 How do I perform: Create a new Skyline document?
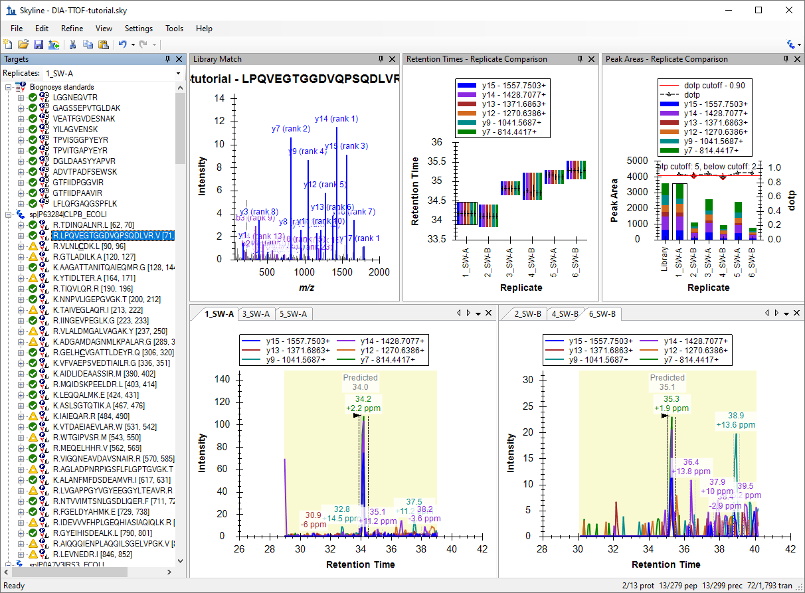(8, 44)
